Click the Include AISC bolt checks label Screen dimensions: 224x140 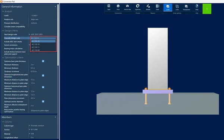[x=13, y=42]
